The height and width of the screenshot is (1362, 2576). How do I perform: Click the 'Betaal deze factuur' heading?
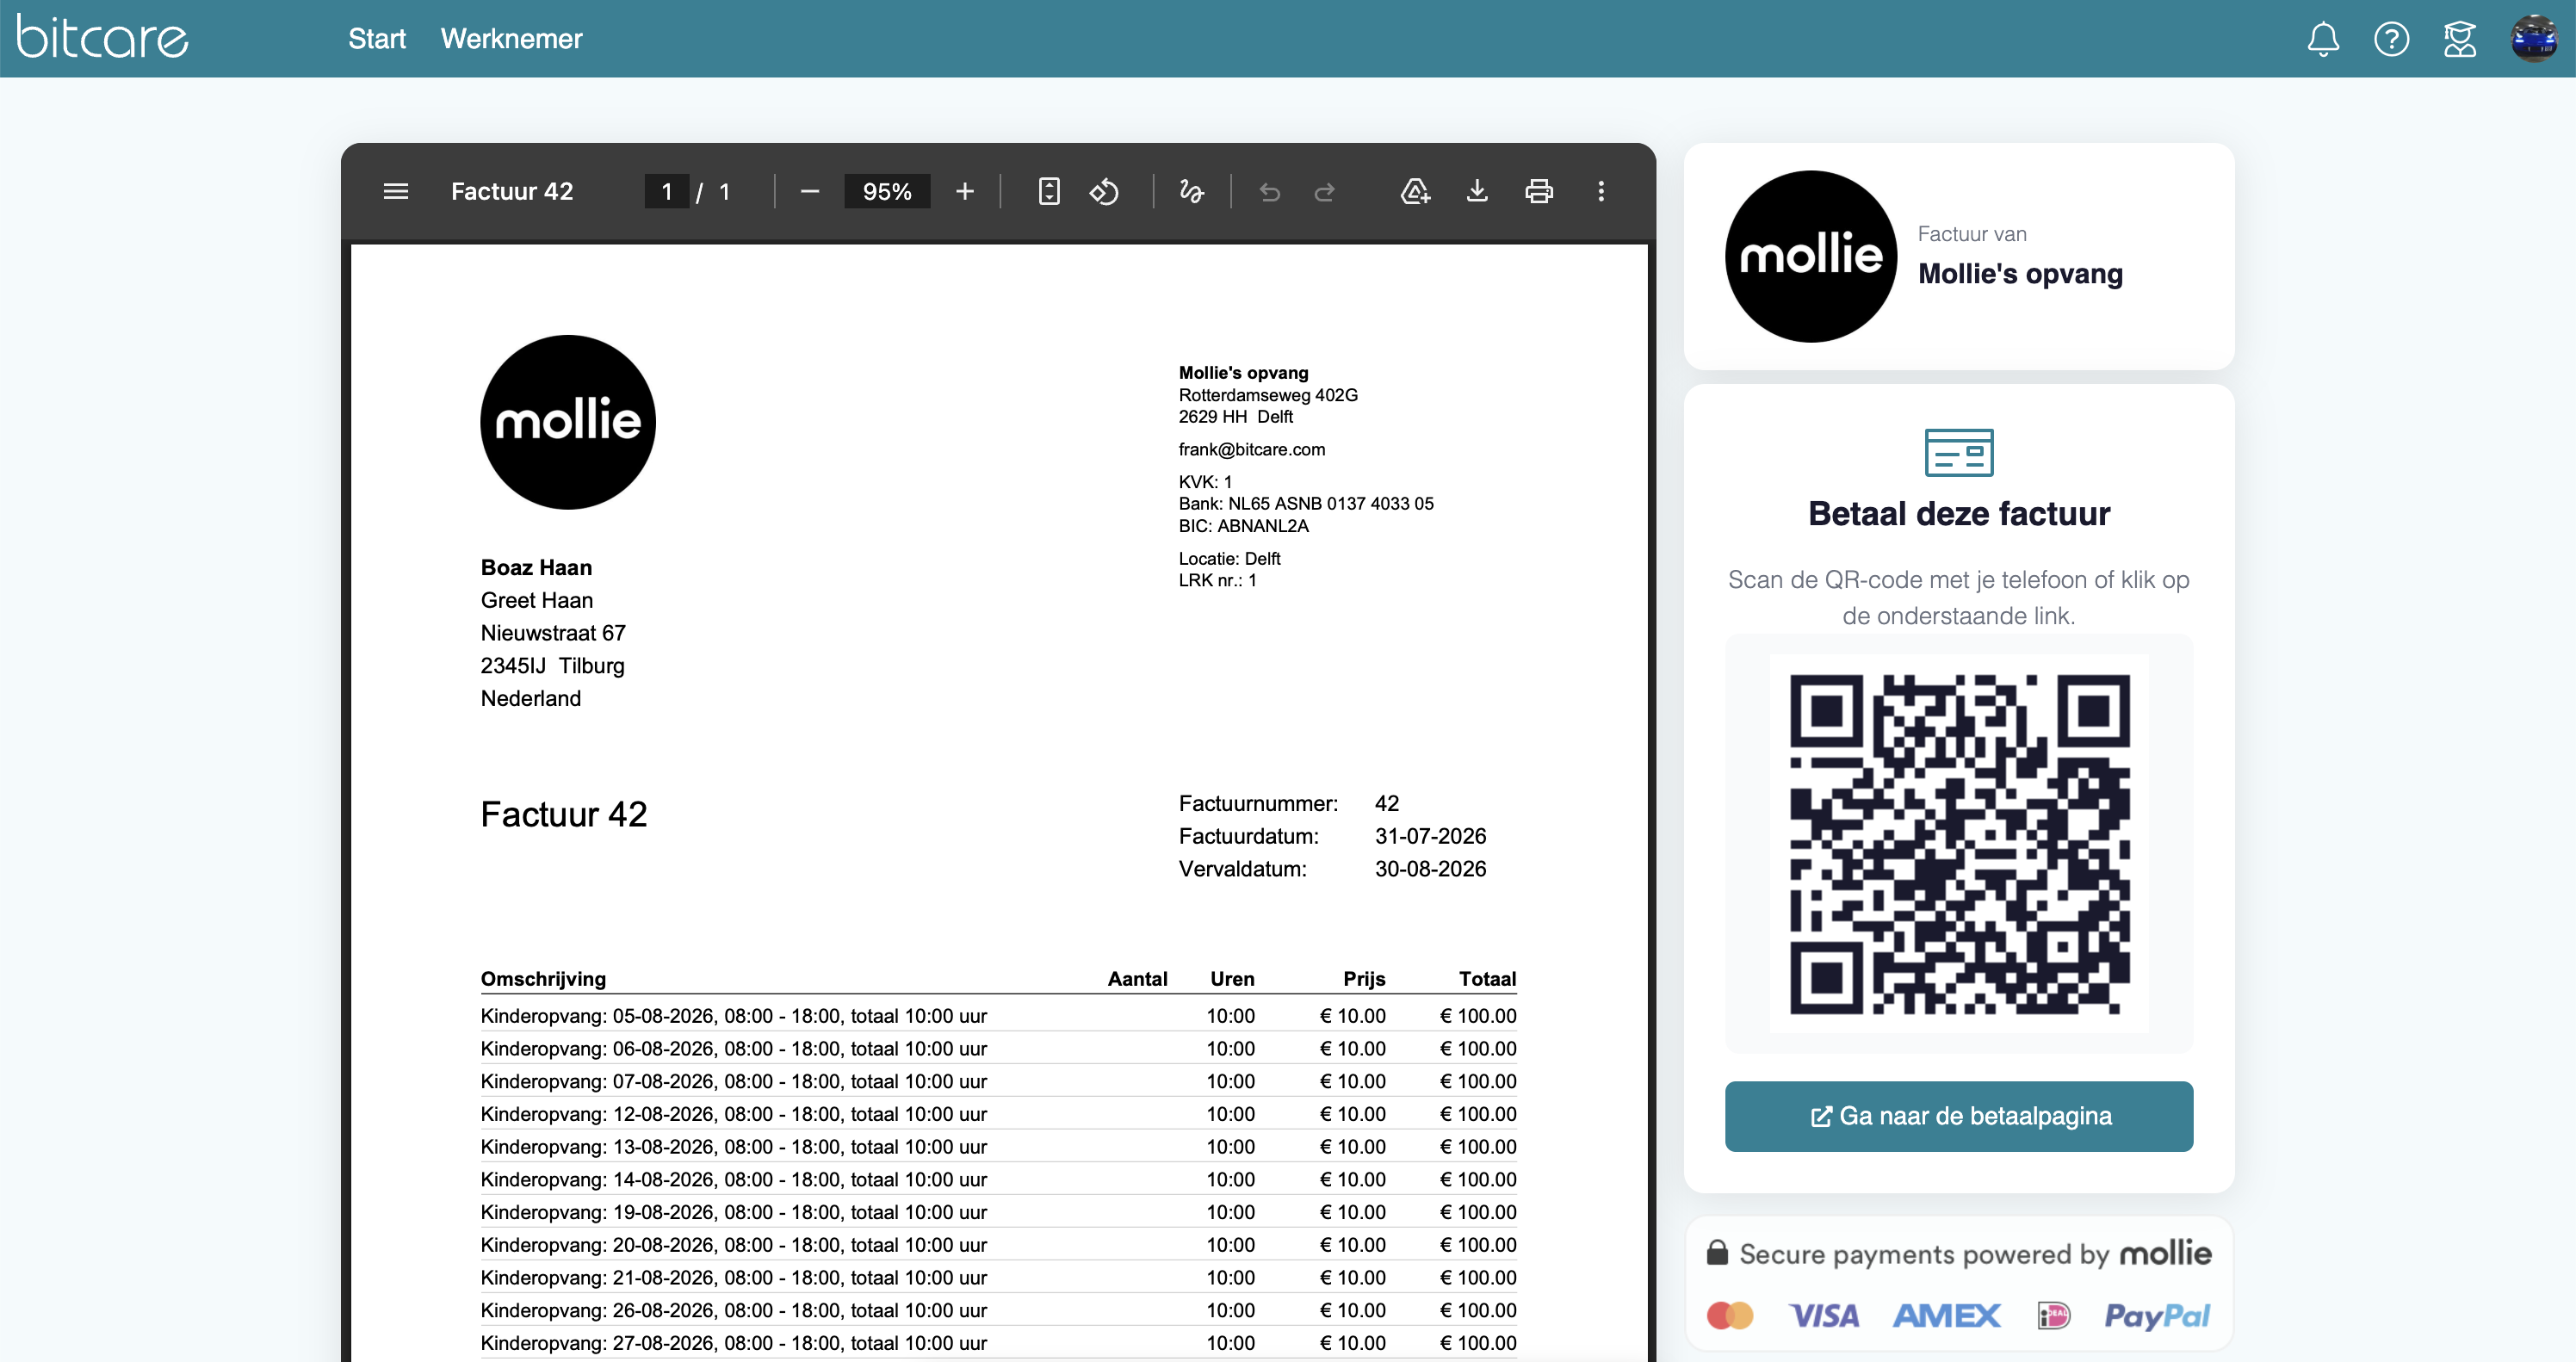click(1959, 514)
